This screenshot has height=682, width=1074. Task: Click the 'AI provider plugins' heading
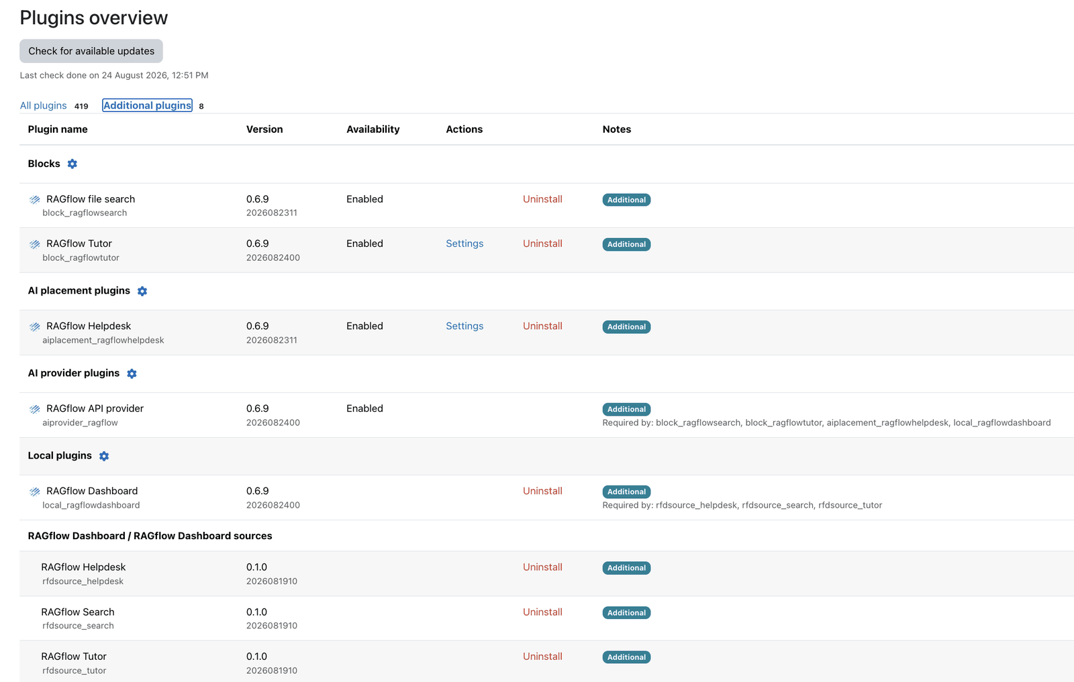point(73,373)
